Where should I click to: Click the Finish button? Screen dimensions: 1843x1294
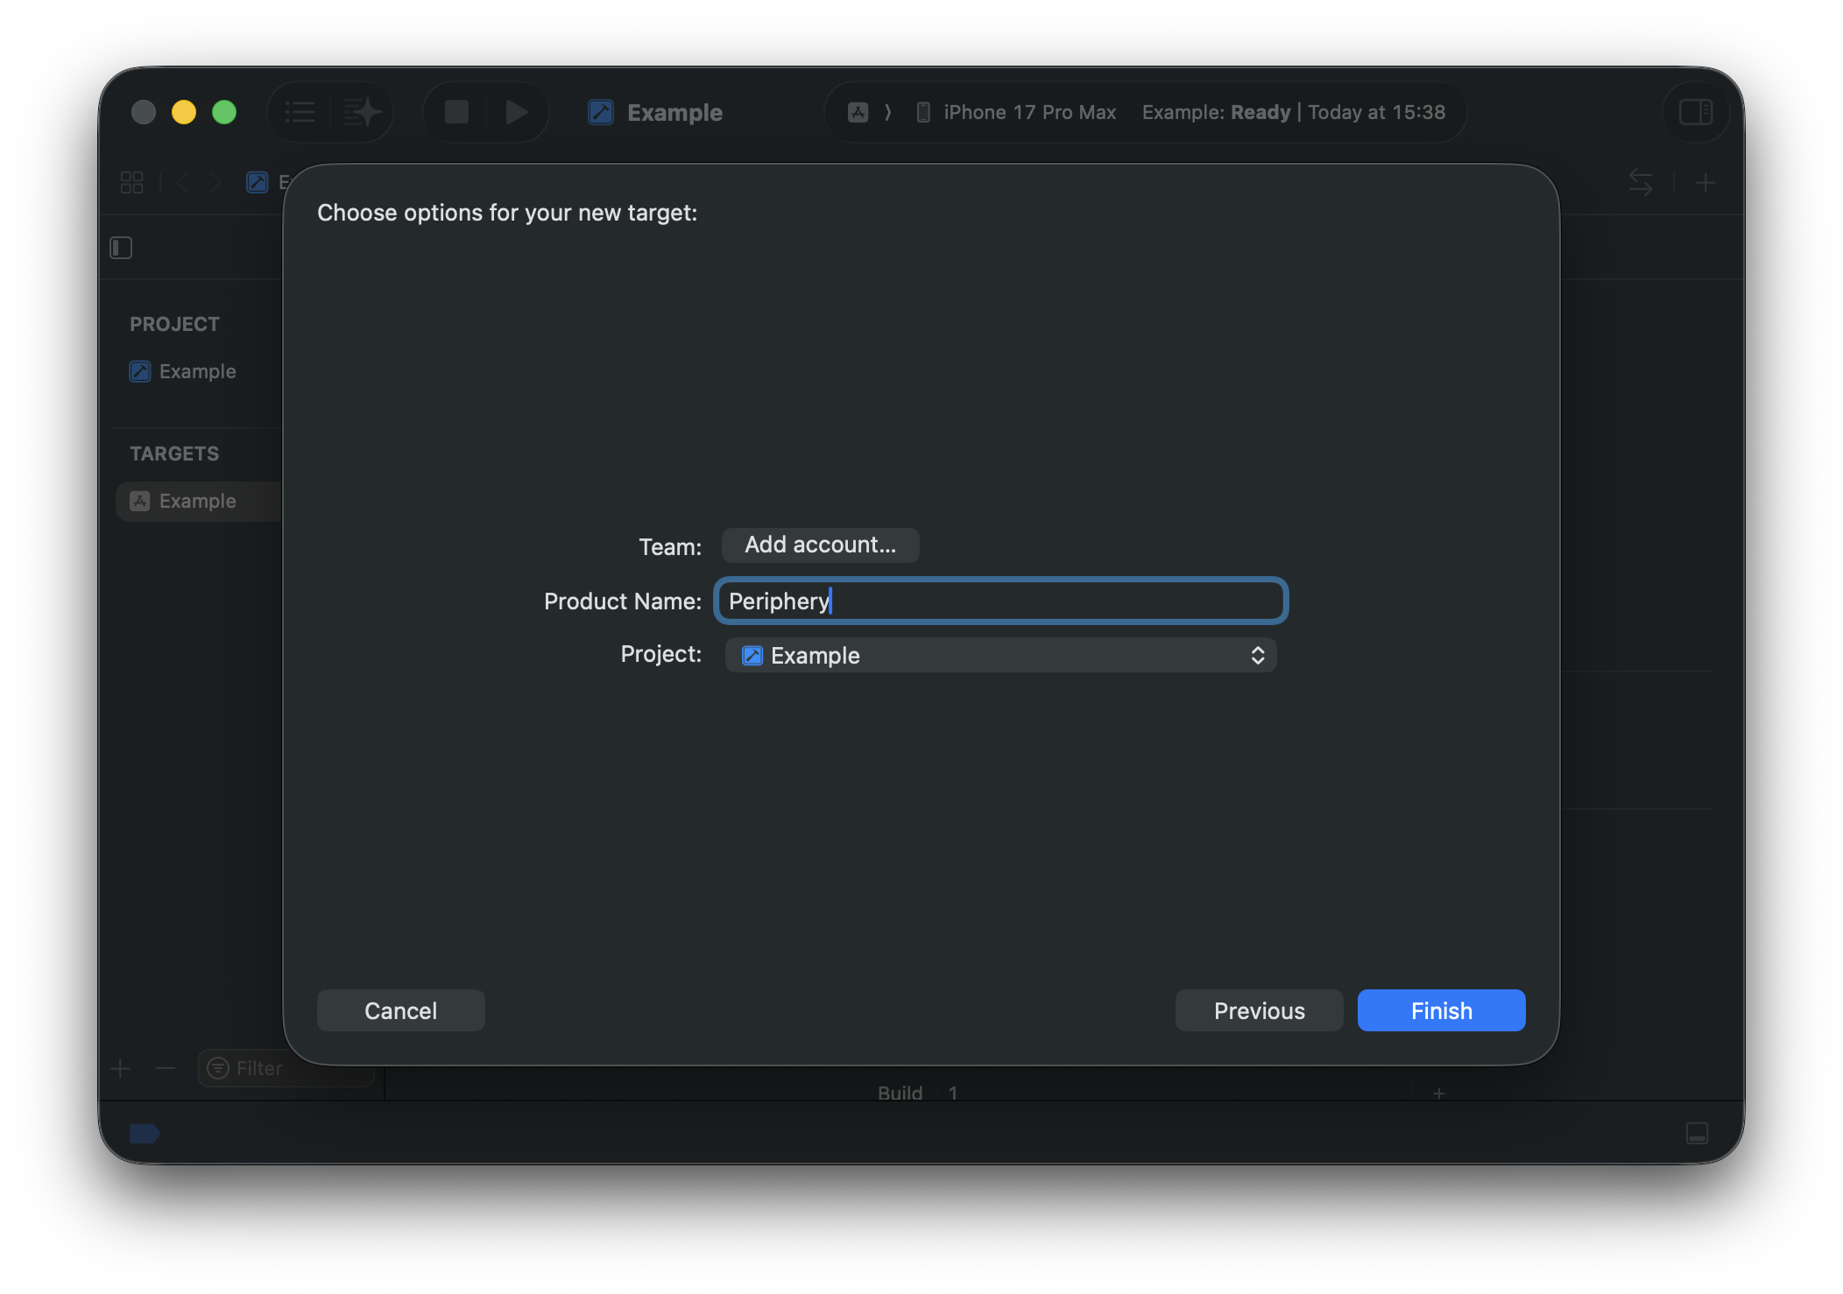pos(1441,1010)
